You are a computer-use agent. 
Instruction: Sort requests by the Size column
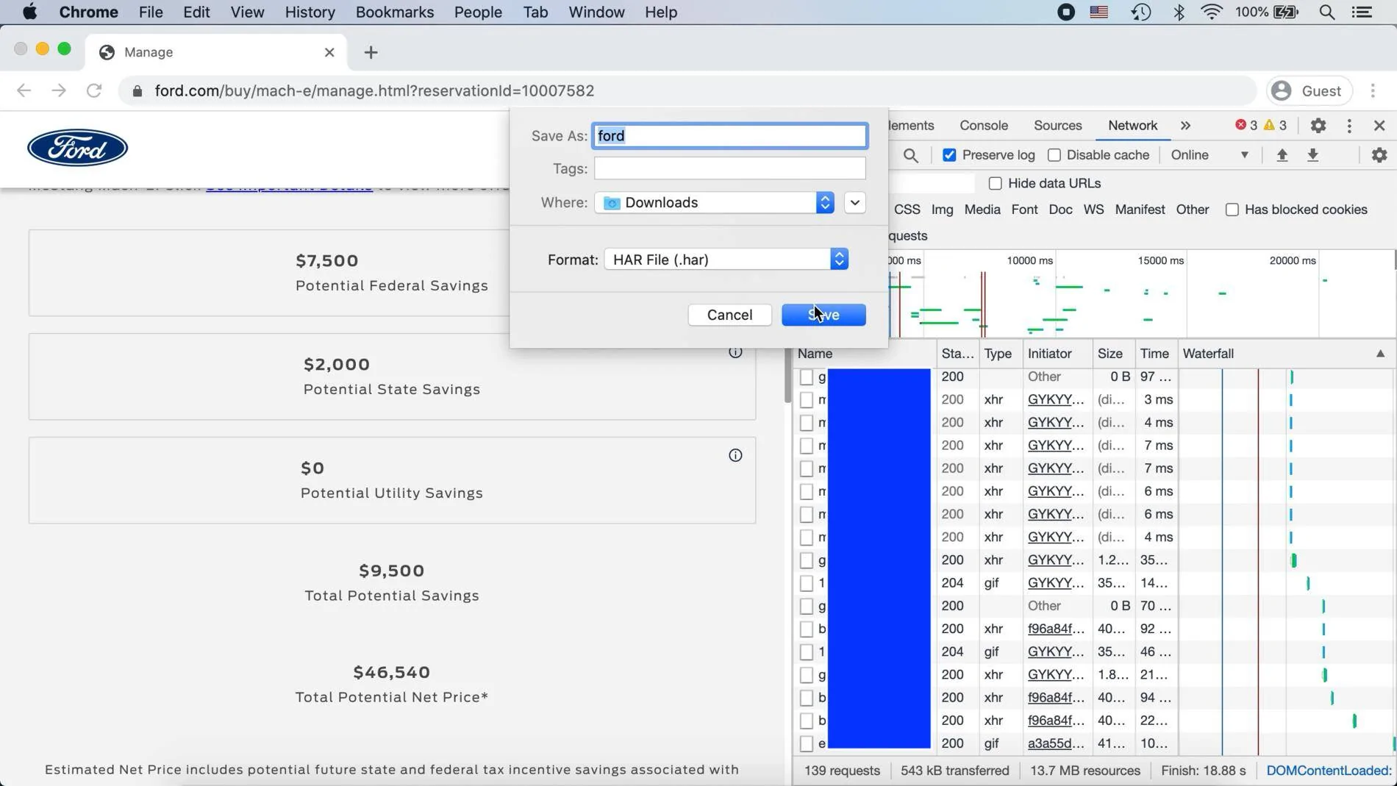point(1114,354)
